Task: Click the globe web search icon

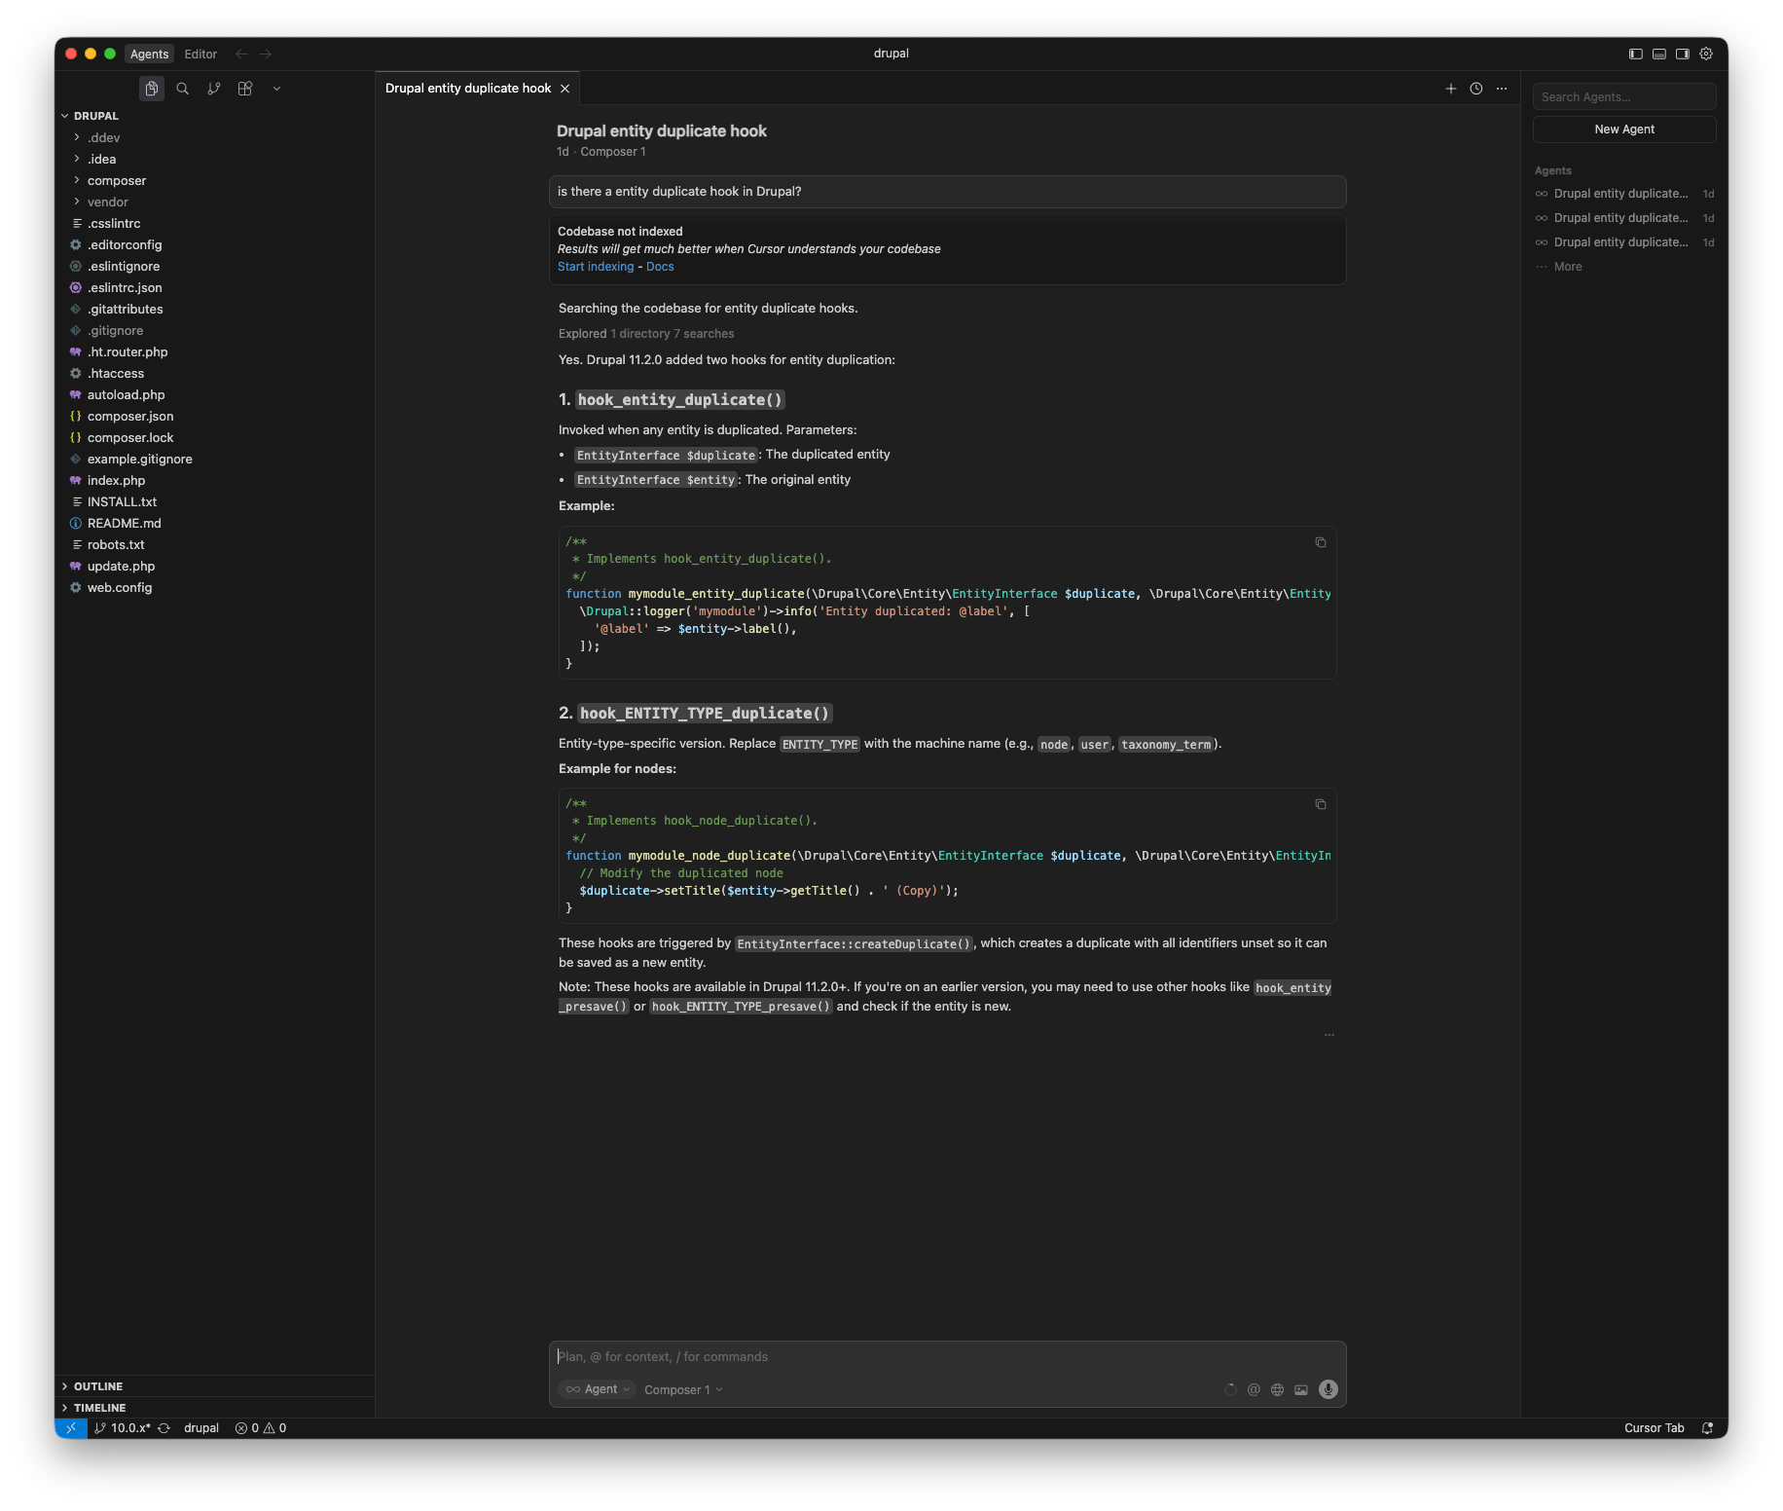Action: (x=1277, y=1389)
